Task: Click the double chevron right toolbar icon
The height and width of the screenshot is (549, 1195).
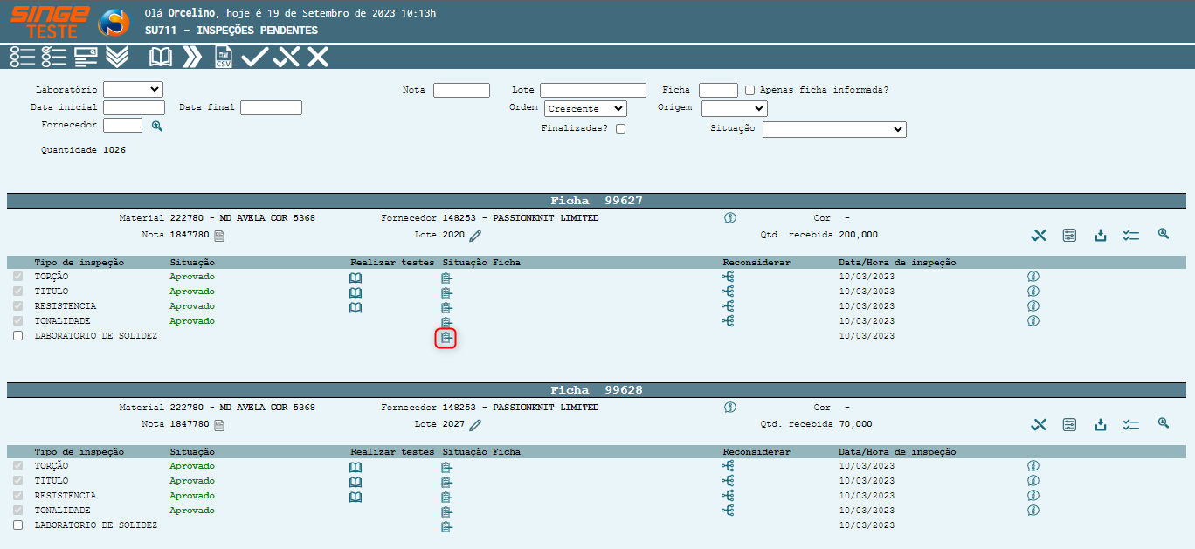Action: click(x=191, y=58)
